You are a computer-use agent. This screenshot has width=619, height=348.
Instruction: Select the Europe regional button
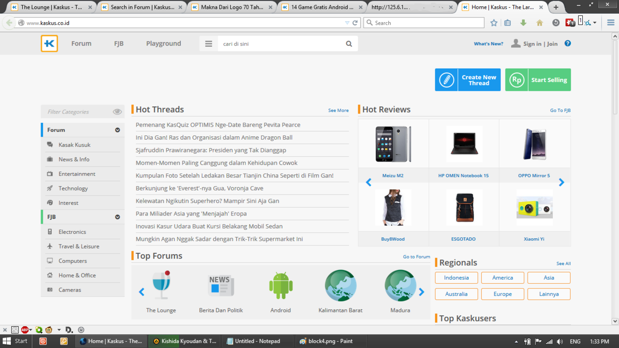(503, 294)
